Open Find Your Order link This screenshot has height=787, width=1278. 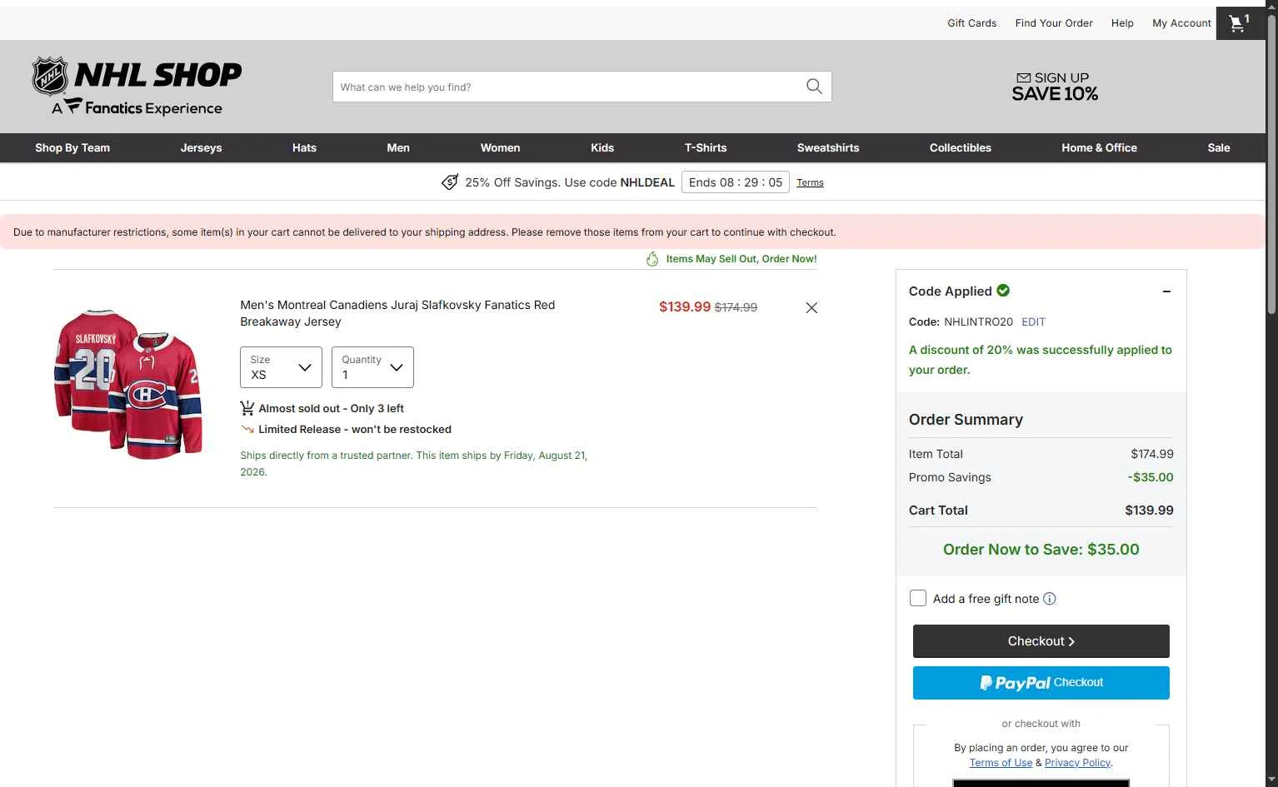point(1054,23)
